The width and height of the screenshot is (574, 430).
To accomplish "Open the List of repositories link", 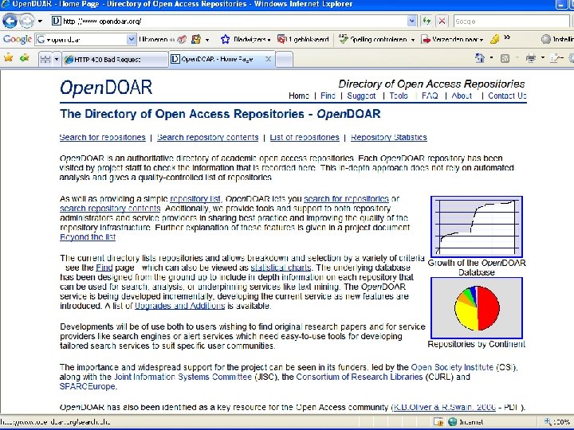I will pos(305,138).
